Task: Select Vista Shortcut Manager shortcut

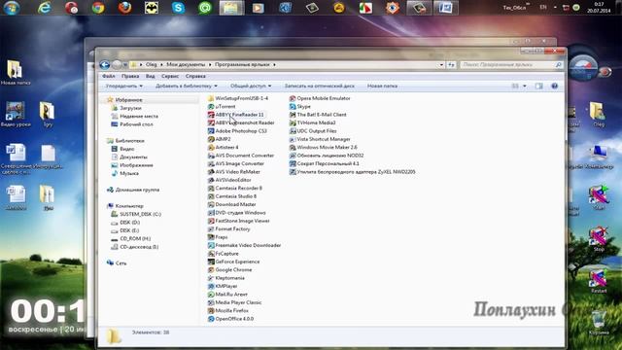Action: (320, 139)
